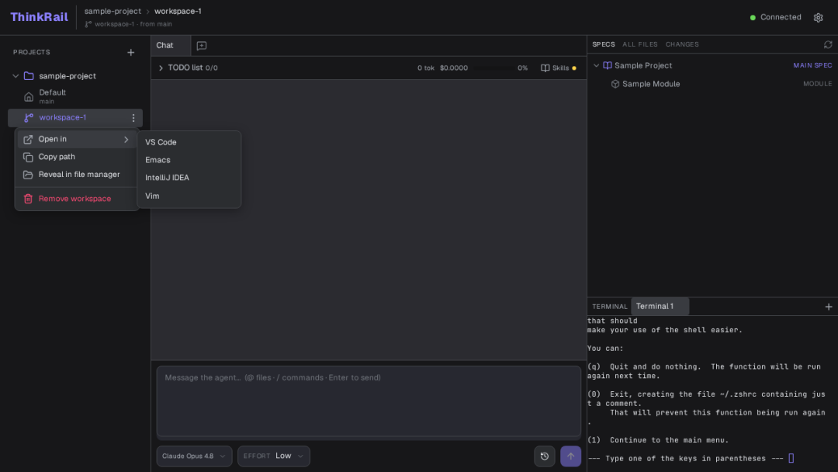This screenshot has width=838, height=472.
Task: Switch to the SPECS tab
Action: (604, 44)
